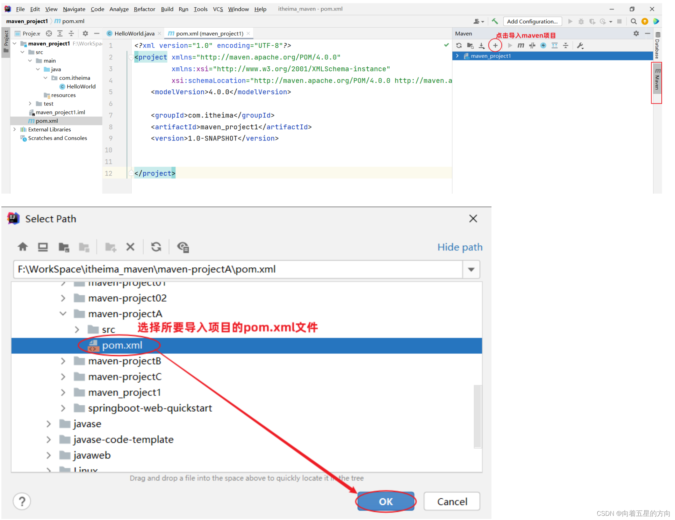
Task: Click the orange IDE update icon
Action: tap(645, 21)
